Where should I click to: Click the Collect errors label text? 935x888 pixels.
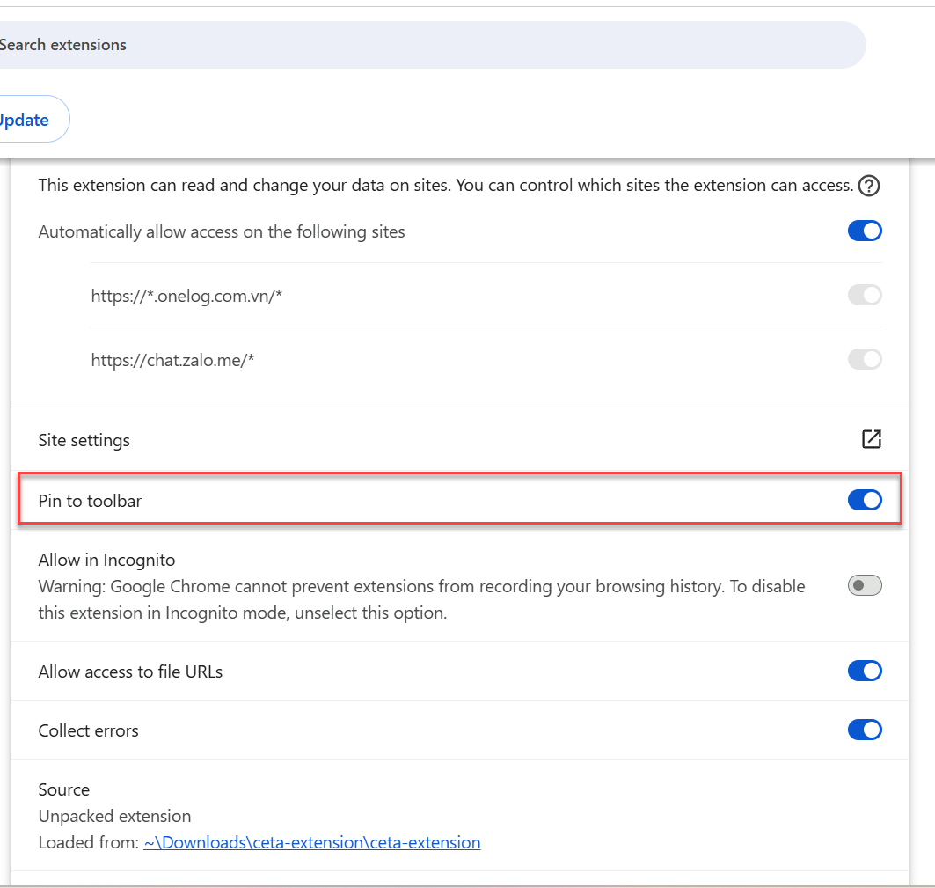(88, 730)
